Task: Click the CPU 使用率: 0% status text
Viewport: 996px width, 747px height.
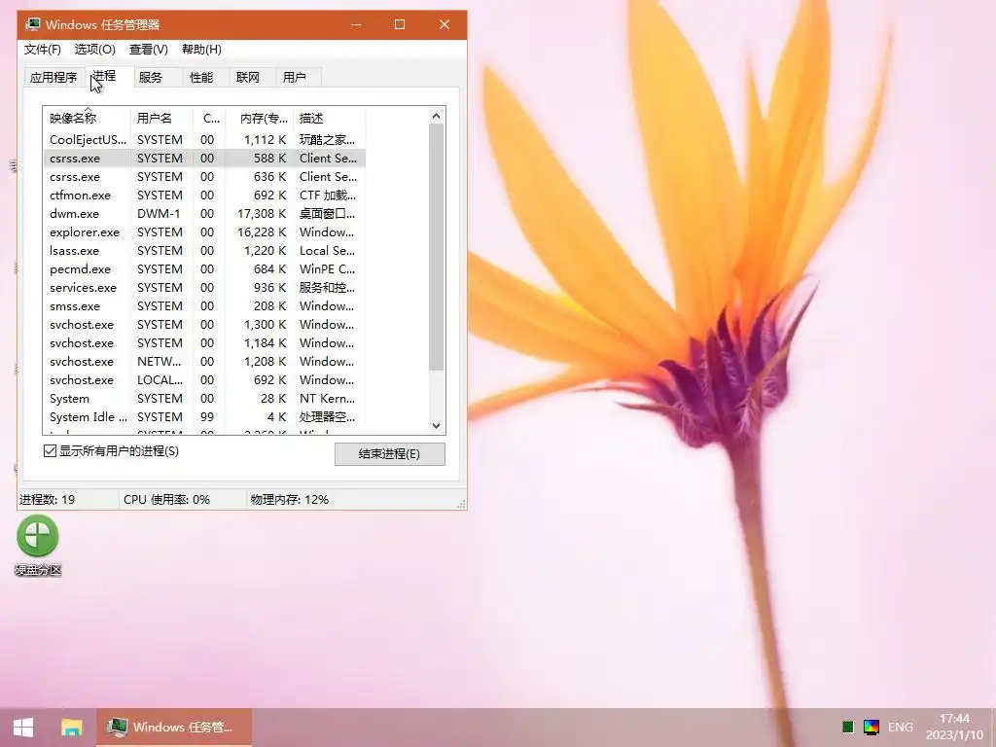Action: pyautogui.click(x=166, y=499)
